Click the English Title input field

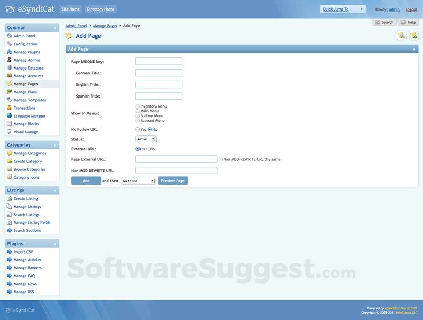coord(159,84)
